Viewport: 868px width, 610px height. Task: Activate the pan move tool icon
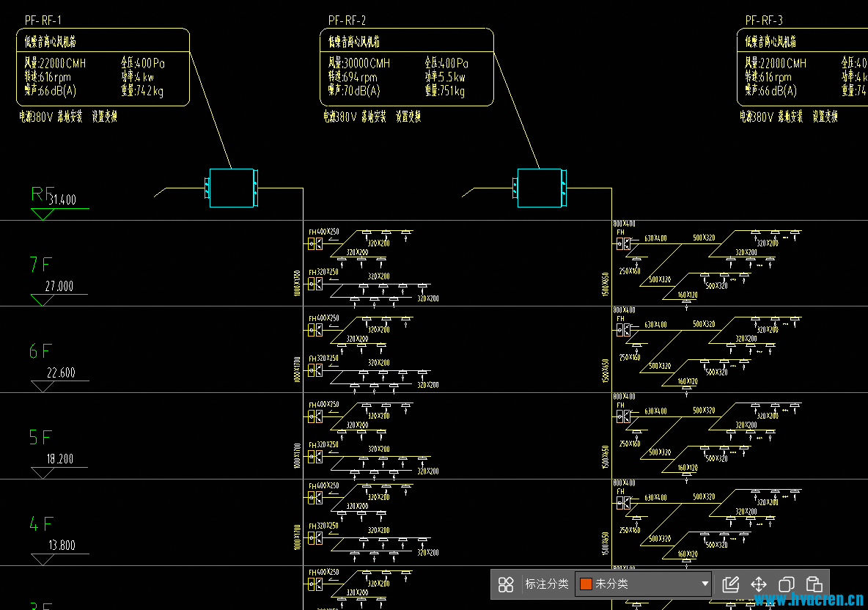point(758,584)
